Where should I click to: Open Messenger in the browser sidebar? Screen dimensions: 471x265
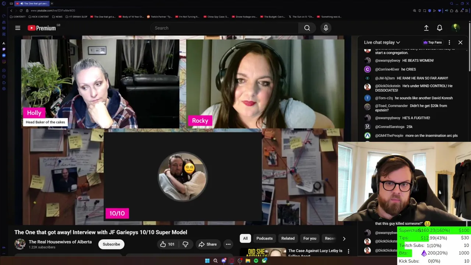(x=4, y=55)
